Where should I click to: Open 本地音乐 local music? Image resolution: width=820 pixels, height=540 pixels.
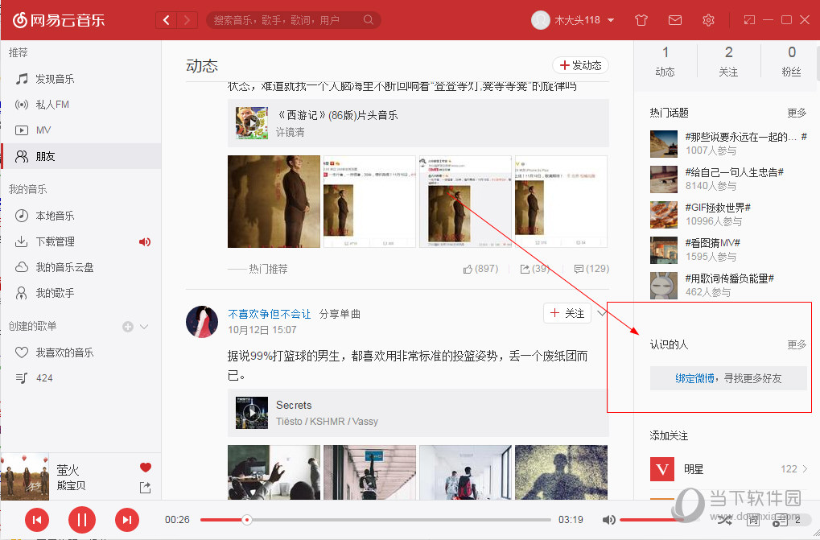click(50, 215)
